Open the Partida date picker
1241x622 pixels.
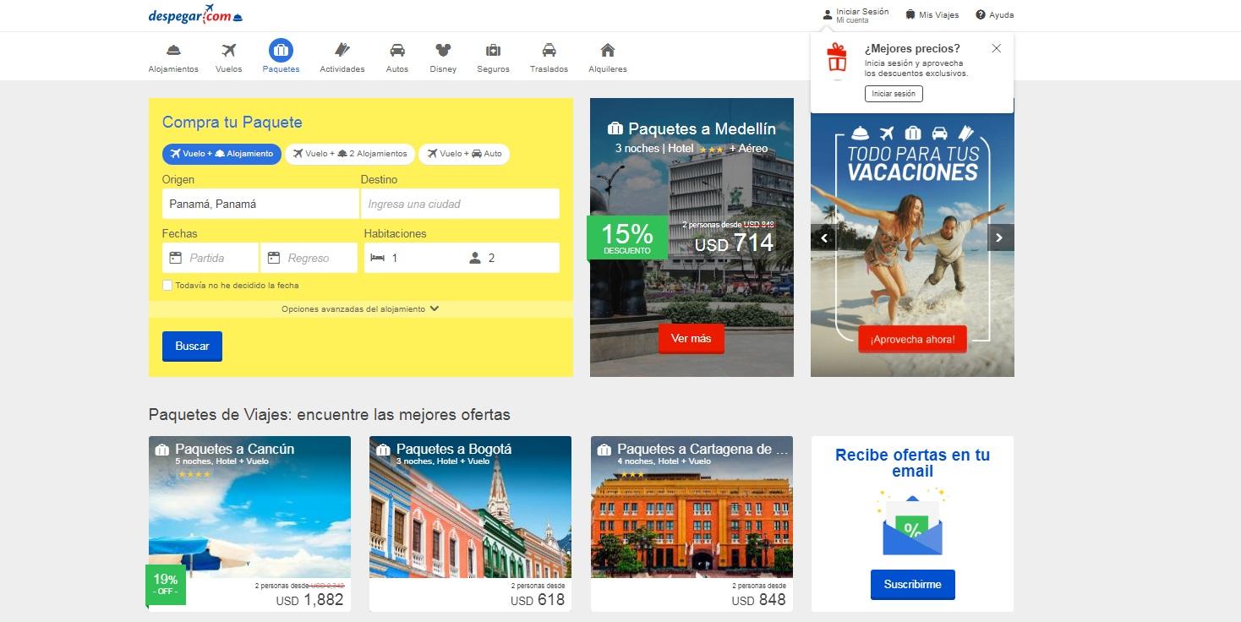pyautogui.click(x=210, y=258)
